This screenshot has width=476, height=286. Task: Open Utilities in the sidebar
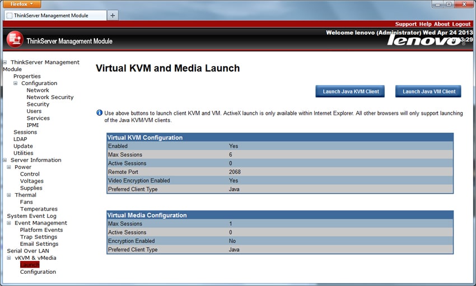[24, 153]
